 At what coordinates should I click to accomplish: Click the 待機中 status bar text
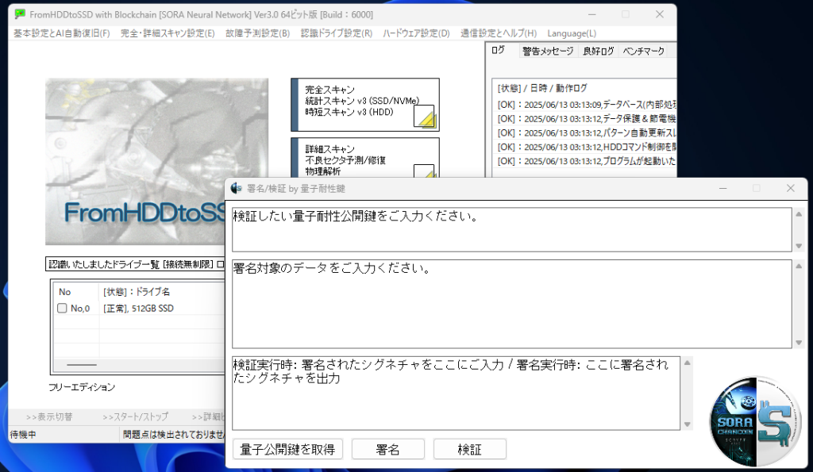(x=23, y=435)
